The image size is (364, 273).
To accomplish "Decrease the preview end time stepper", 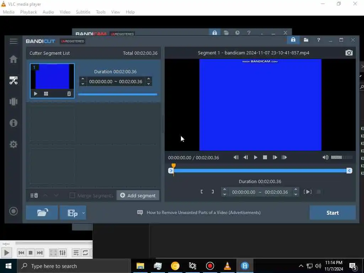I will tap(295, 194).
